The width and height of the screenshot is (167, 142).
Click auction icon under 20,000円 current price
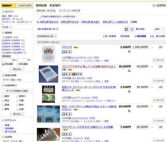(129, 111)
